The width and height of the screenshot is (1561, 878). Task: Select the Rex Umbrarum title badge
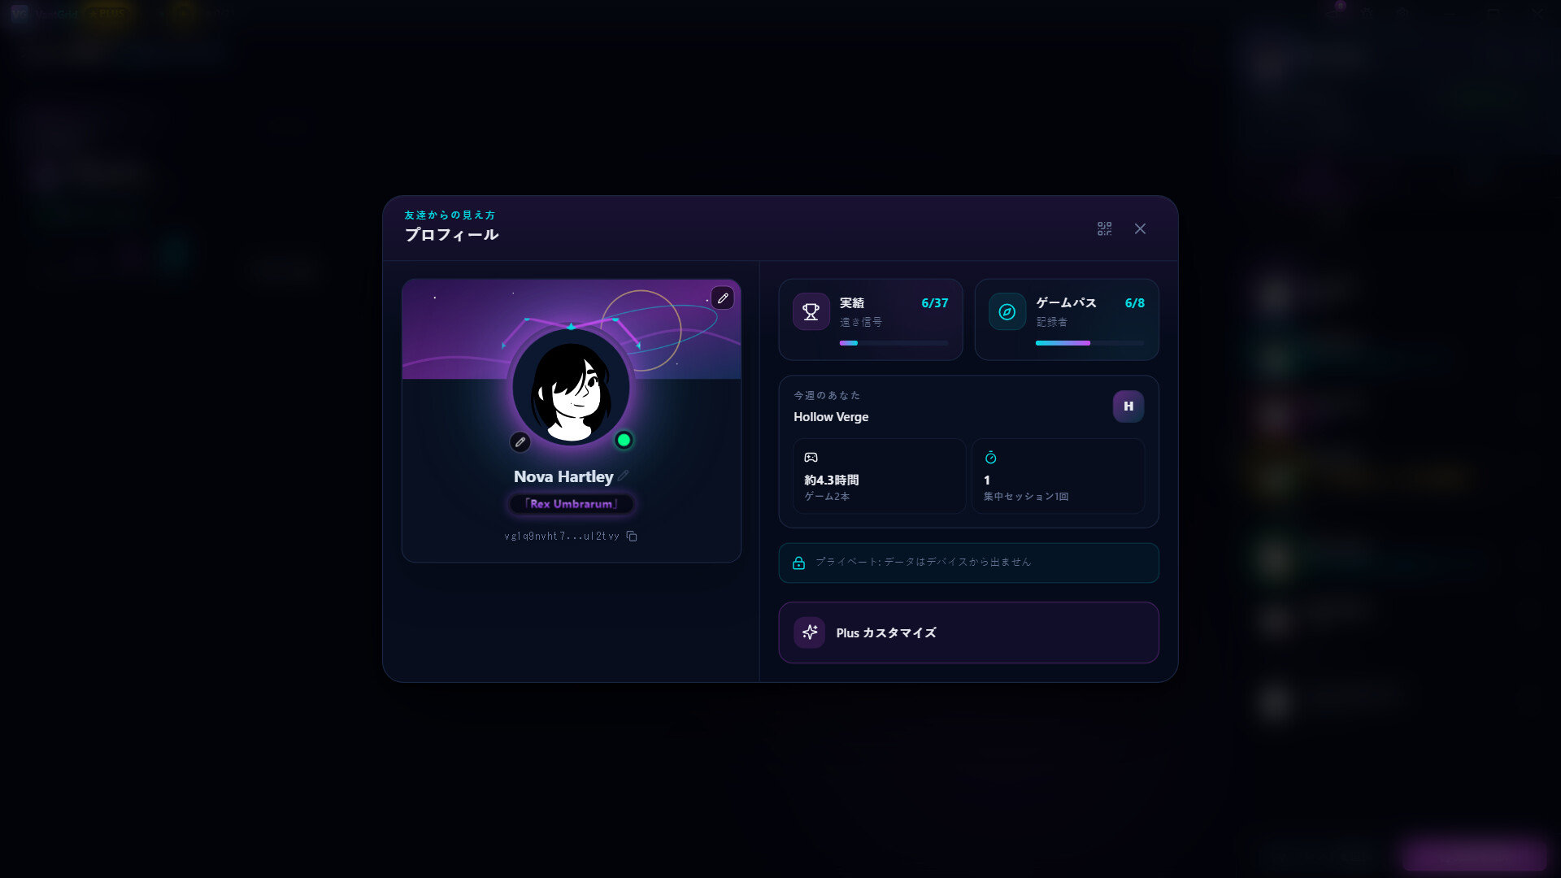pyautogui.click(x=572, y=504)
